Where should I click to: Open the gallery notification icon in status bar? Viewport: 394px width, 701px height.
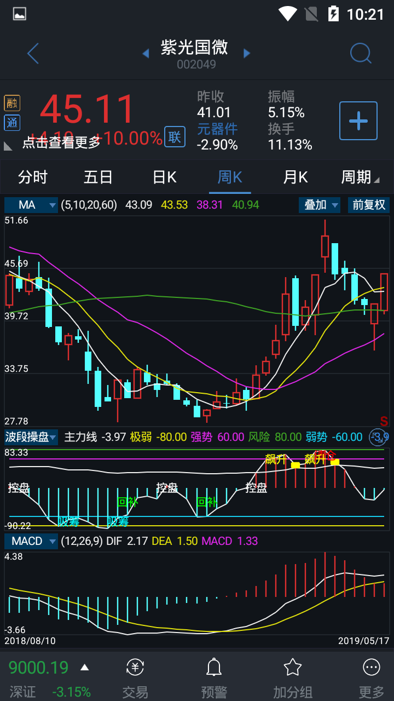[20, 14]
